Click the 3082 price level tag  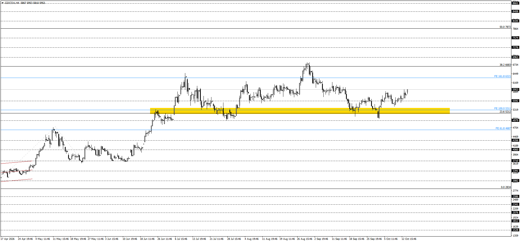coord(515,181)
